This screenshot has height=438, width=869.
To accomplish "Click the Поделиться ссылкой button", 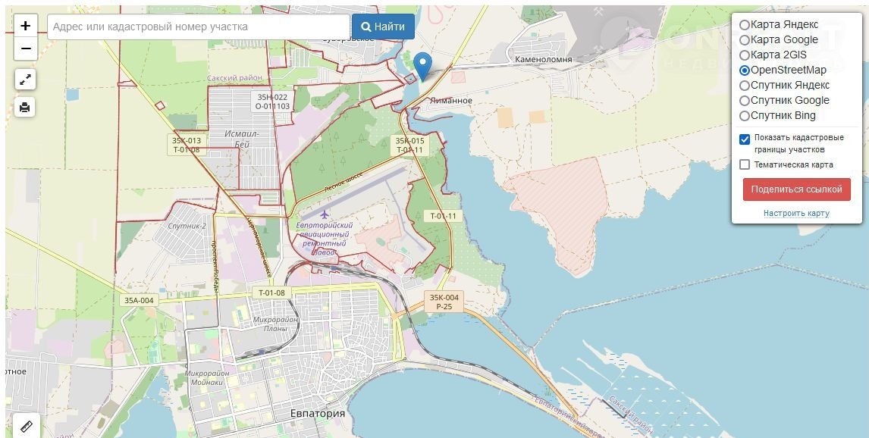I will pyautogui.click(x=796, y=189).
